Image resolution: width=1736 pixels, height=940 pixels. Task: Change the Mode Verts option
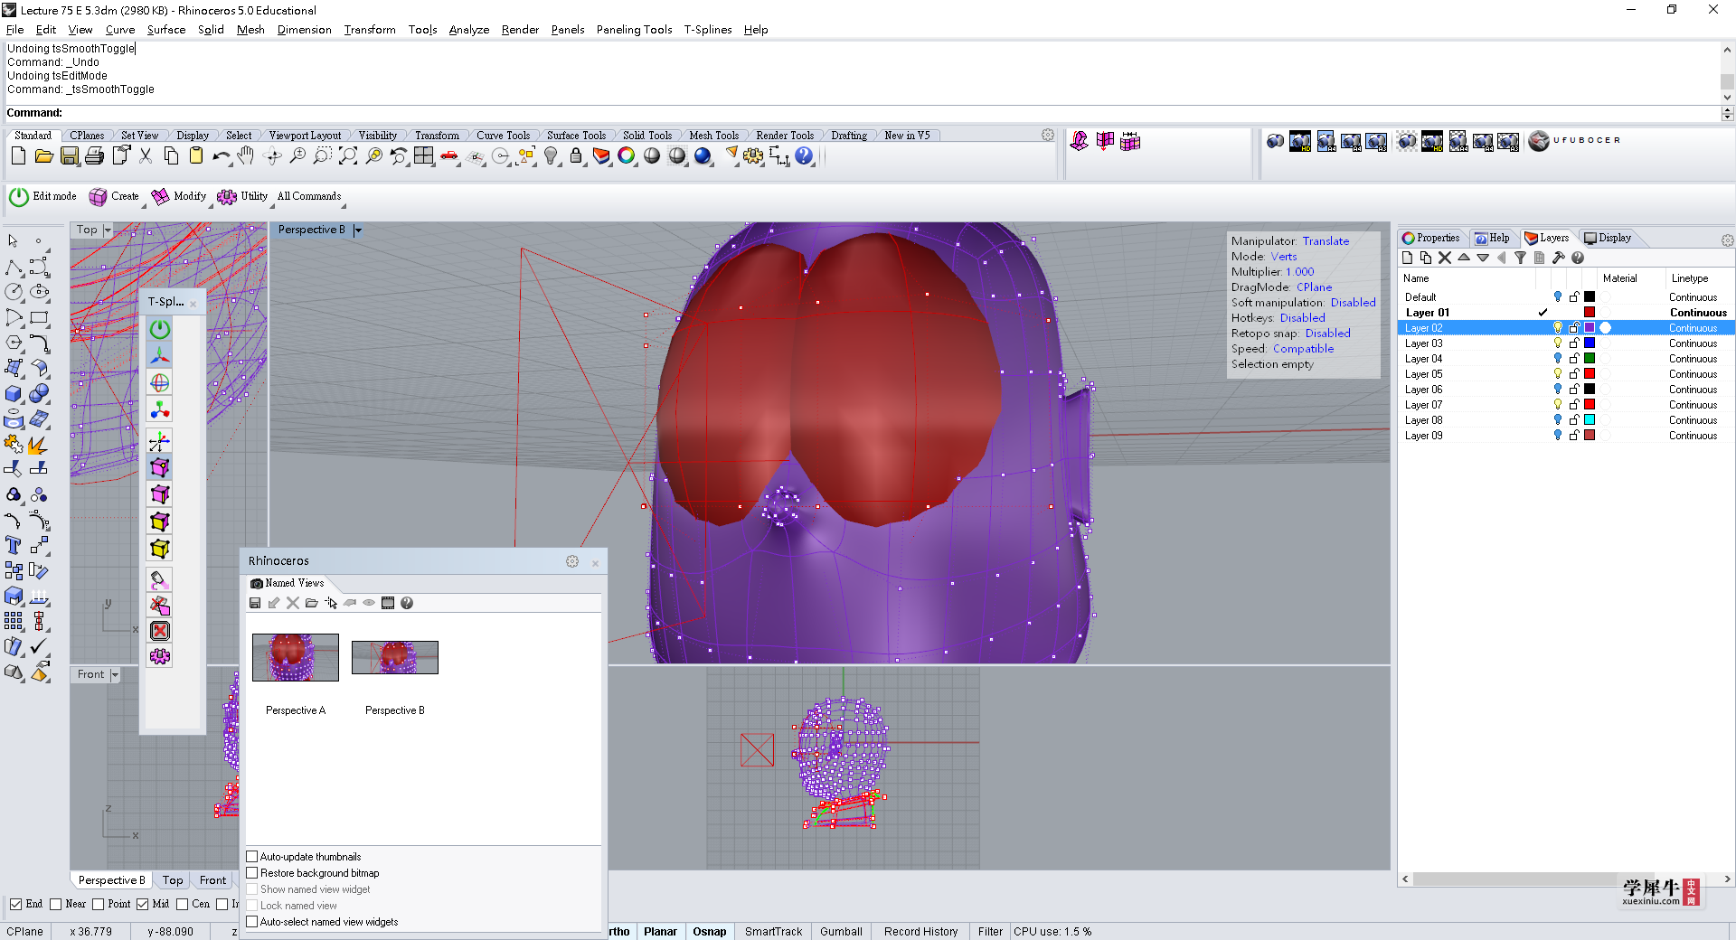[x=1284, y=257]
